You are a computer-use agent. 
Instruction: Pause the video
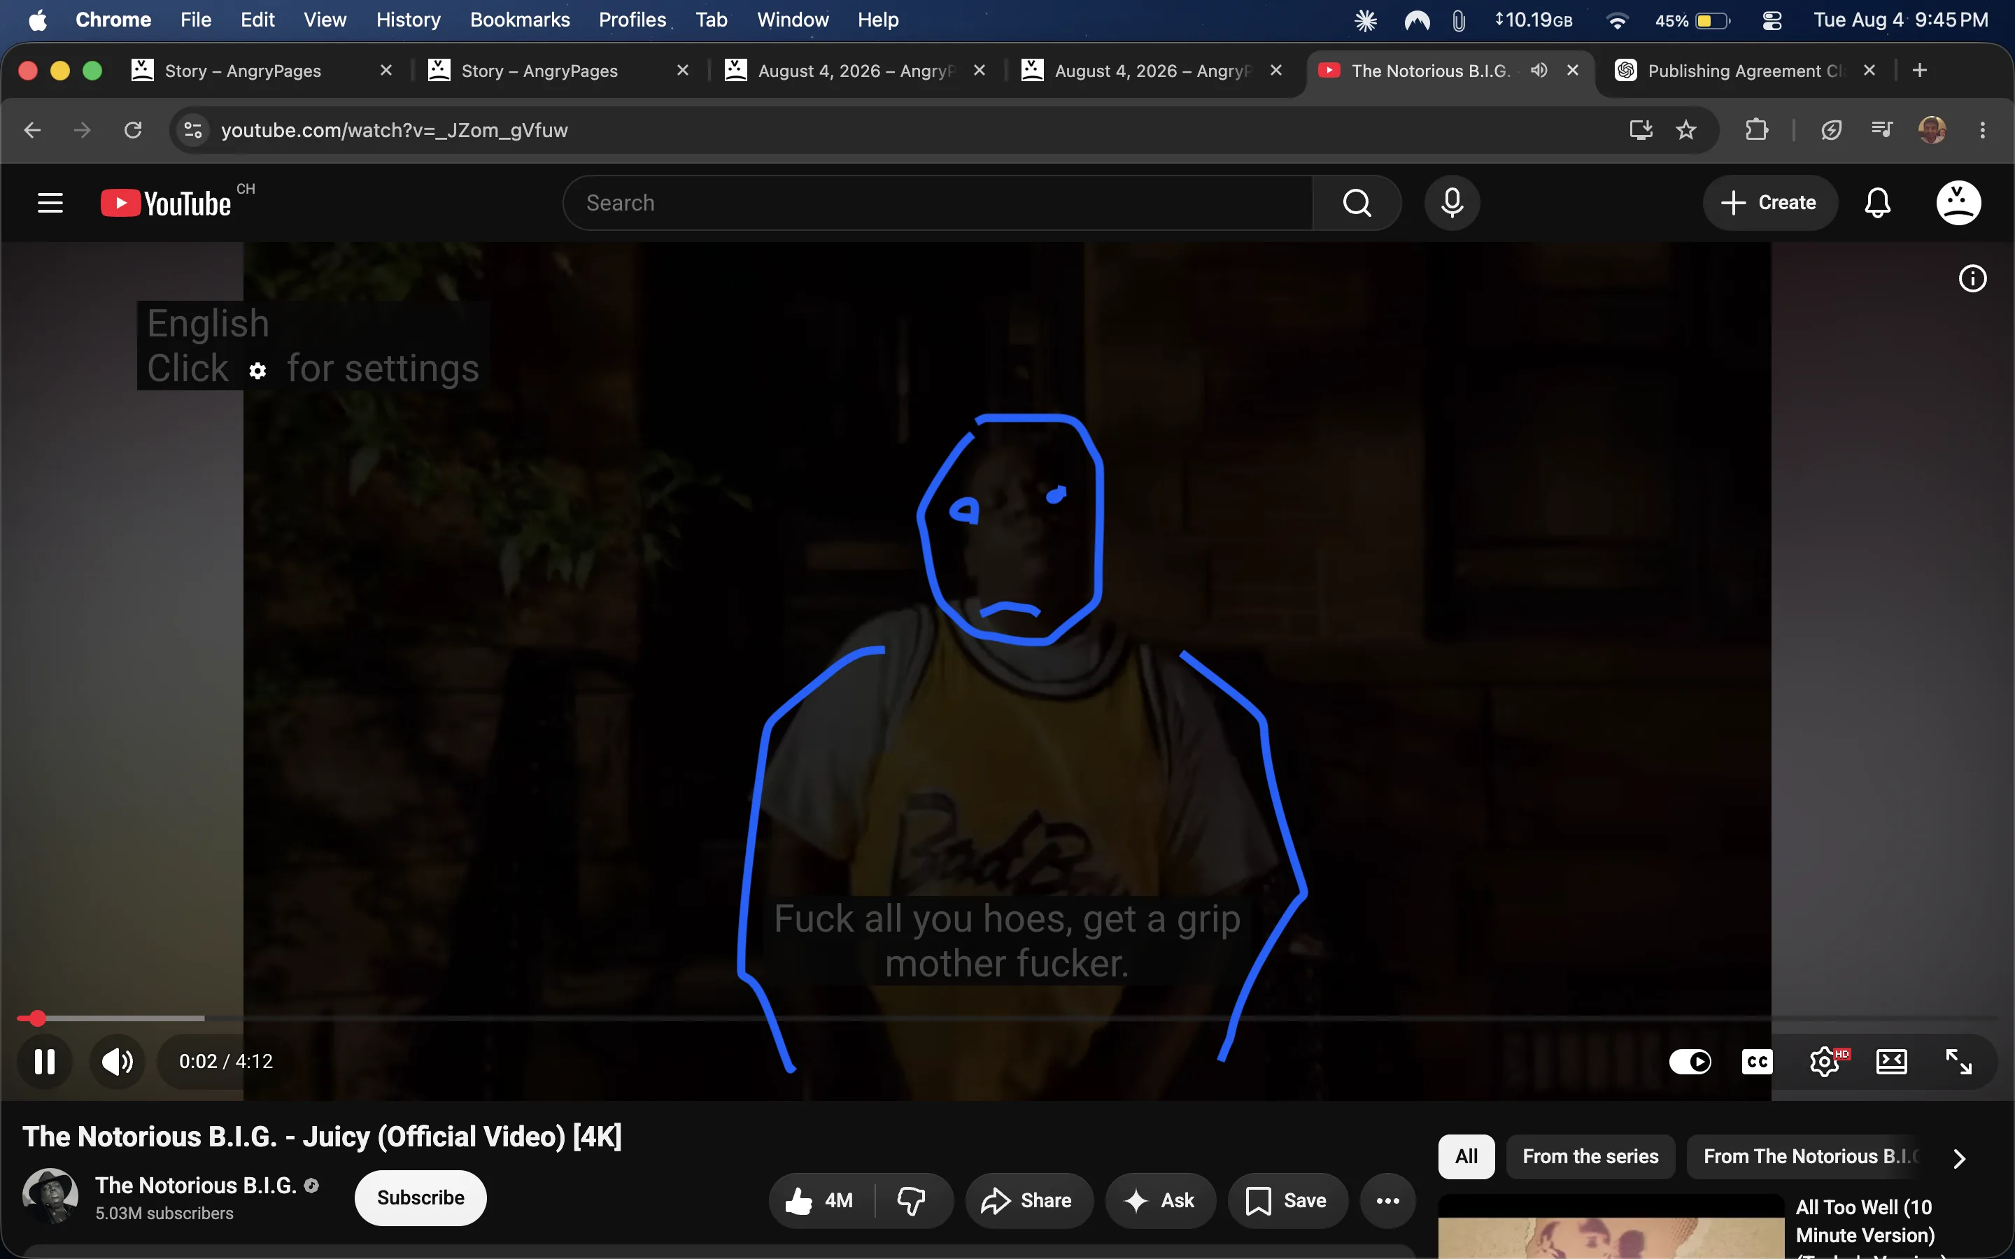tap(45, 1062)
